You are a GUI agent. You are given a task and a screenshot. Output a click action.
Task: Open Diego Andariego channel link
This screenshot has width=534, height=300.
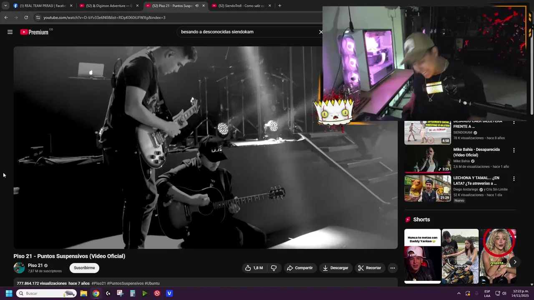(466, 190)
